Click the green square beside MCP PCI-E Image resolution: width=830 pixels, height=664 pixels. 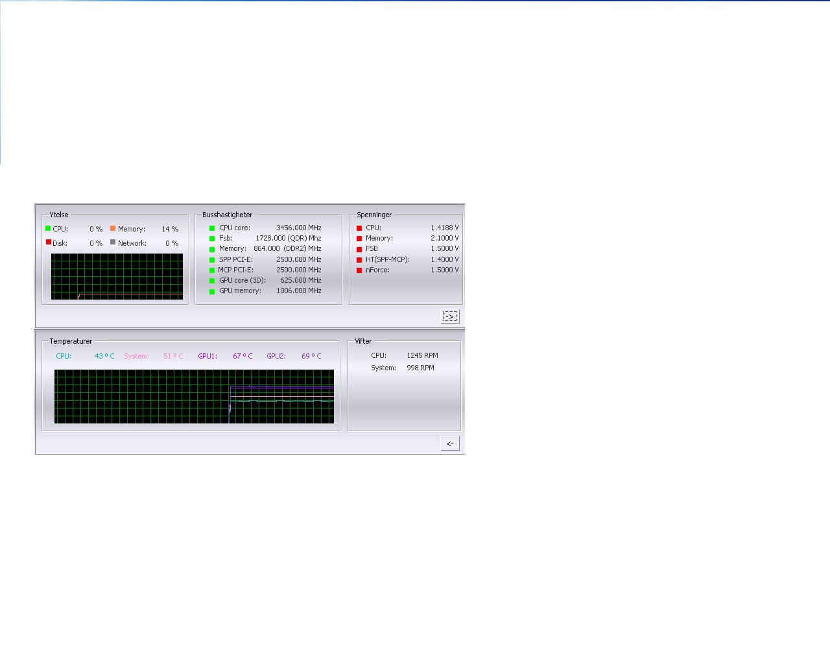click(212, 270)
